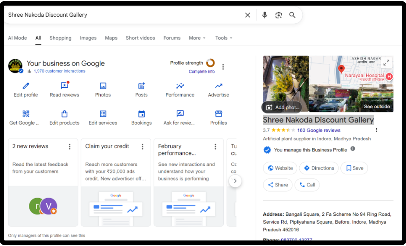Viewport: 406px width, 246px height.
Task: Open the Performance sparkle chart icon
Action: coord(180,86)
